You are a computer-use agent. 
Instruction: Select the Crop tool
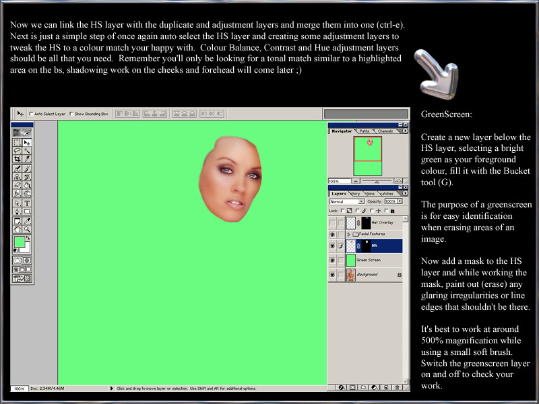pos(18,158)
